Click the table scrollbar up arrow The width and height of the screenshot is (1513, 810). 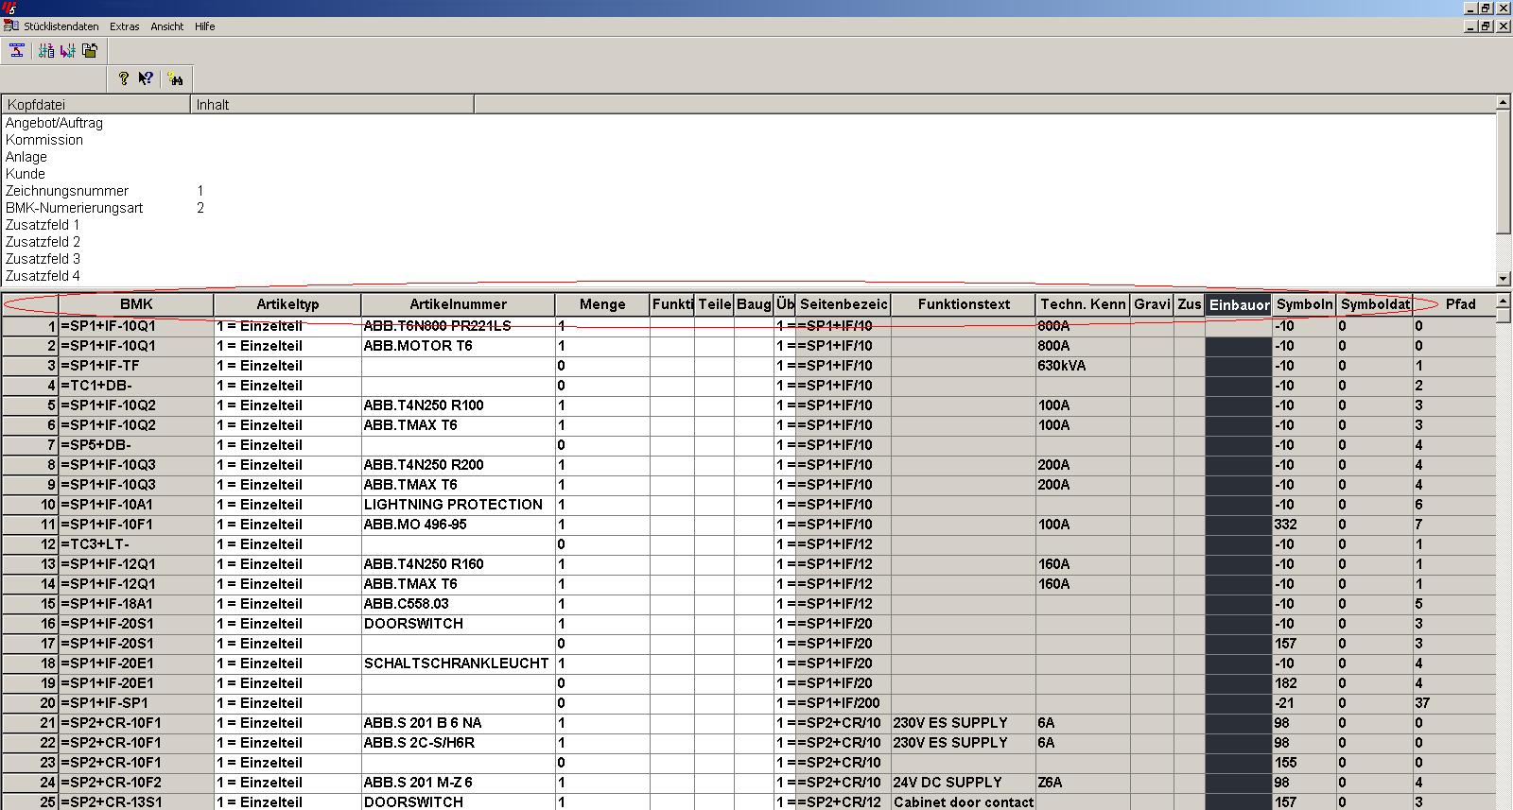1504,301
